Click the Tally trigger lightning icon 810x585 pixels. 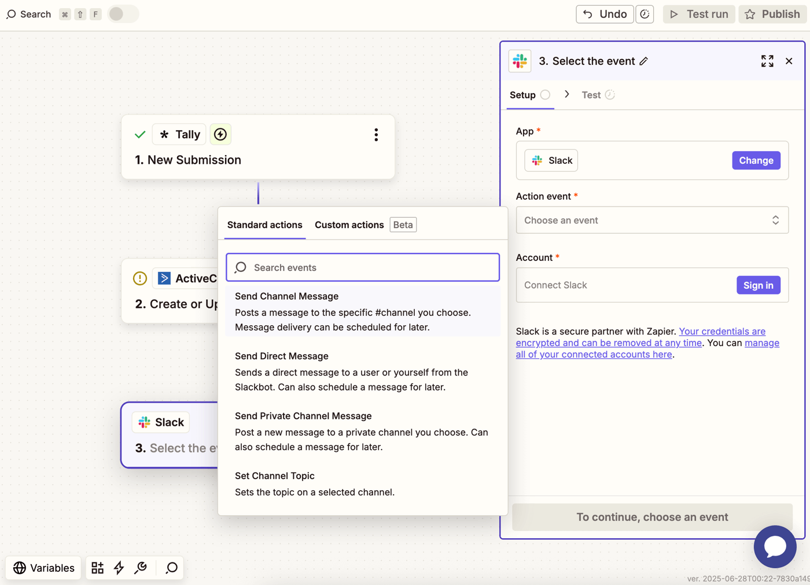[220, 134]
